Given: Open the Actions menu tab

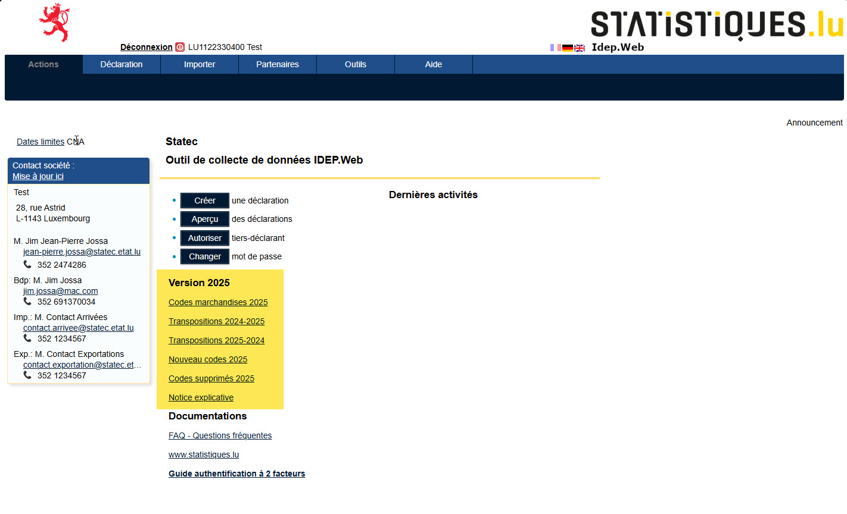Looking at the screenshot, I should 43,64.
